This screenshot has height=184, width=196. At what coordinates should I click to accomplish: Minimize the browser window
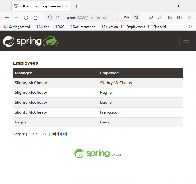pos(165,6)
